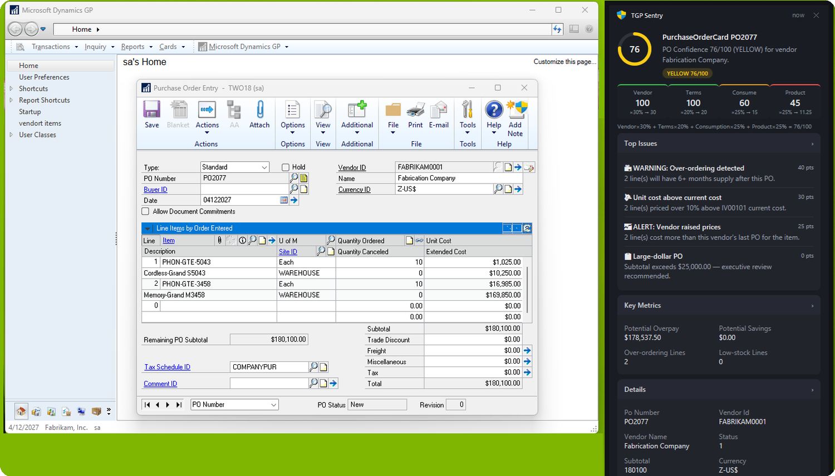Click the U of M lookup magnifier
Screen dimensions: 835x476
pos(331,240)
